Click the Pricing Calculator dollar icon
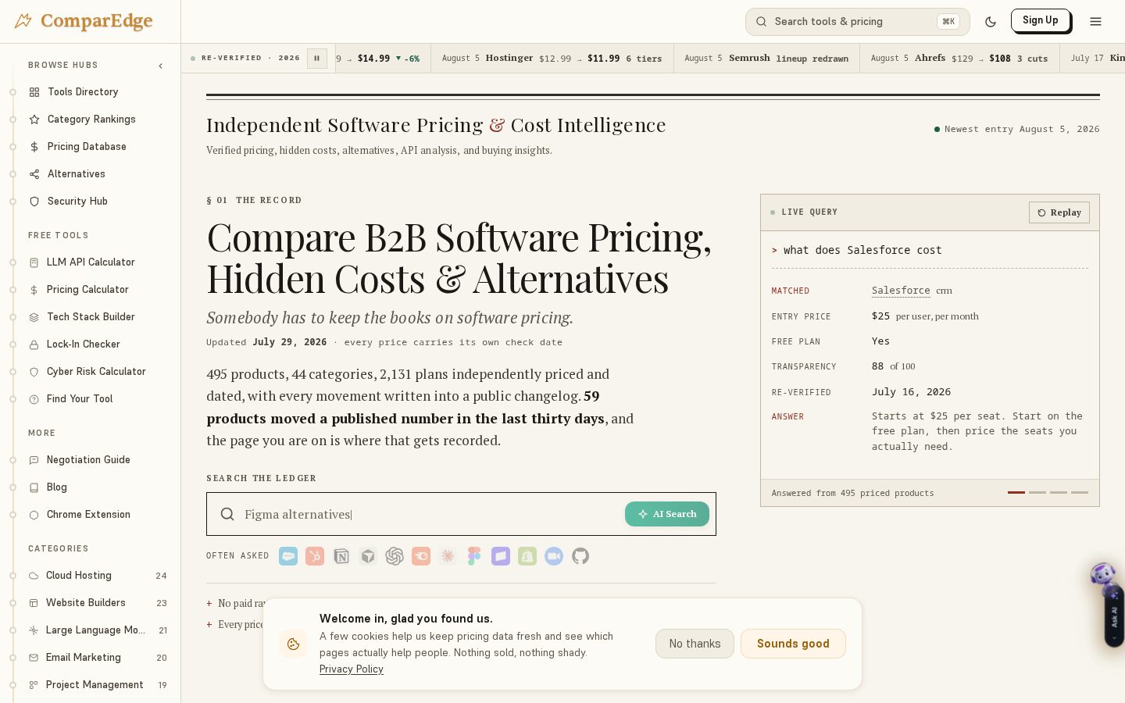This screenshot has width=1125, height=703. click(x=34, y=290)
